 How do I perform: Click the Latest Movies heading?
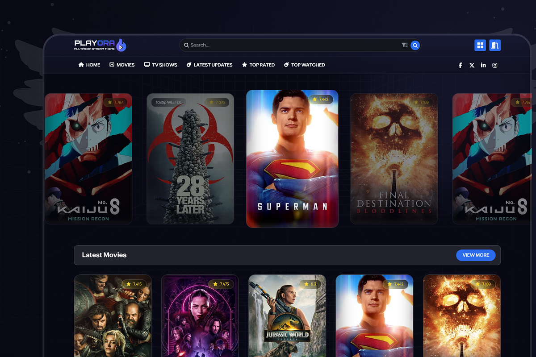104,255
